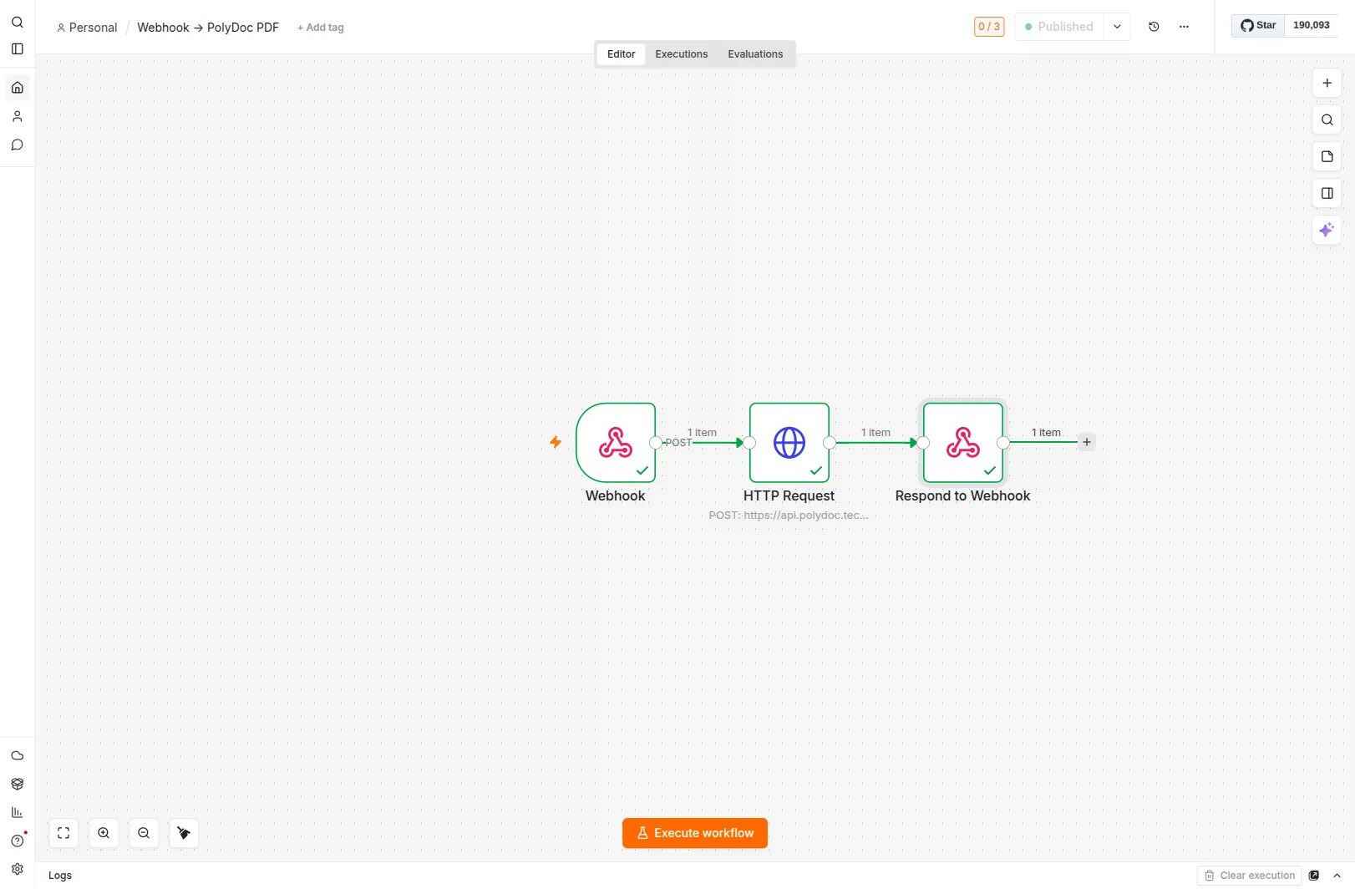Click the 0/3 orange badge
Image resolution: width=1355 pixels, height=889 pixels.
[x=989, y=27]
